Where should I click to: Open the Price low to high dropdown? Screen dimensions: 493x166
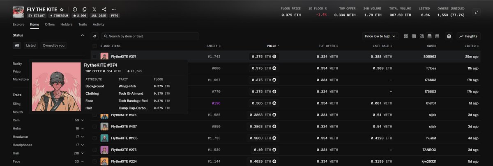pyautogui.click(x=380, y=36)
